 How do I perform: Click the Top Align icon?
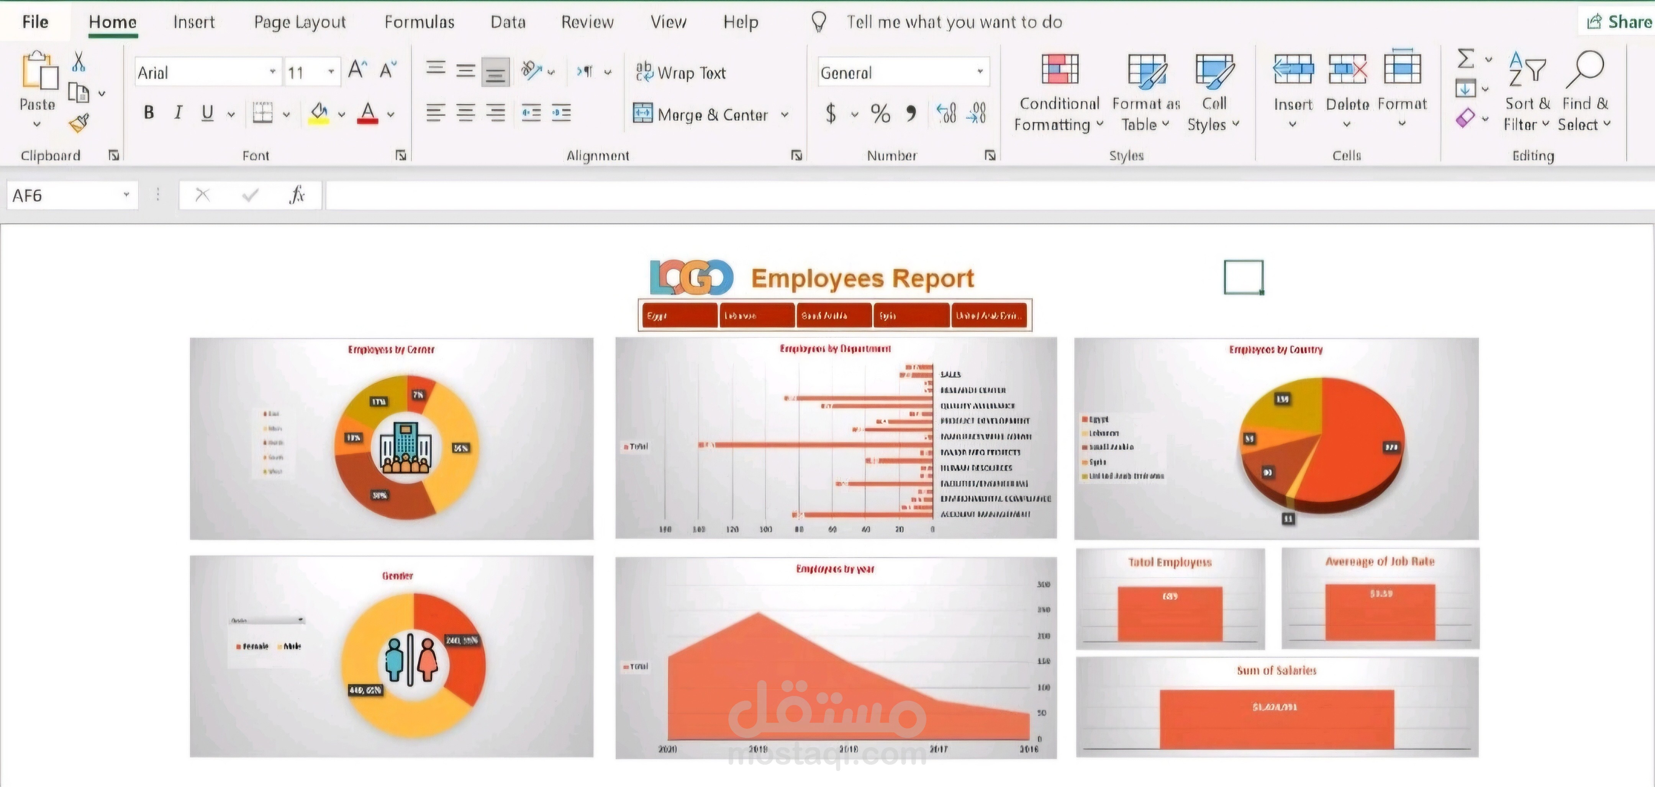click(436, 69)
